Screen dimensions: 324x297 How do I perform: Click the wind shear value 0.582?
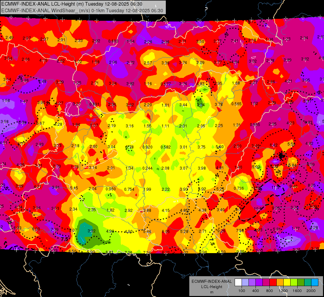(166, 147)
